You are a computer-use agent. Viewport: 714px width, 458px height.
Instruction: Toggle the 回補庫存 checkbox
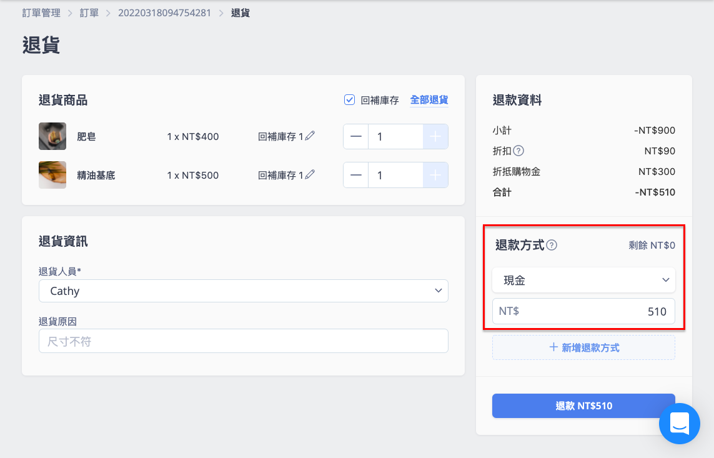(x=349, y=100)
